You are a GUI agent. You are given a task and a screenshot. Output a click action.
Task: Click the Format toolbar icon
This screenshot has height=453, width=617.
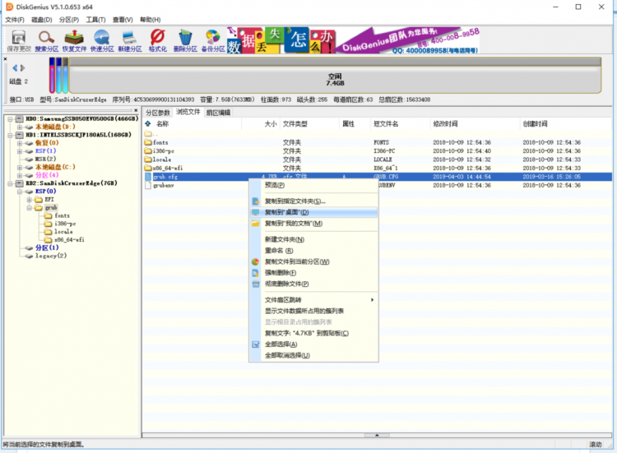(x=157, y=41)
